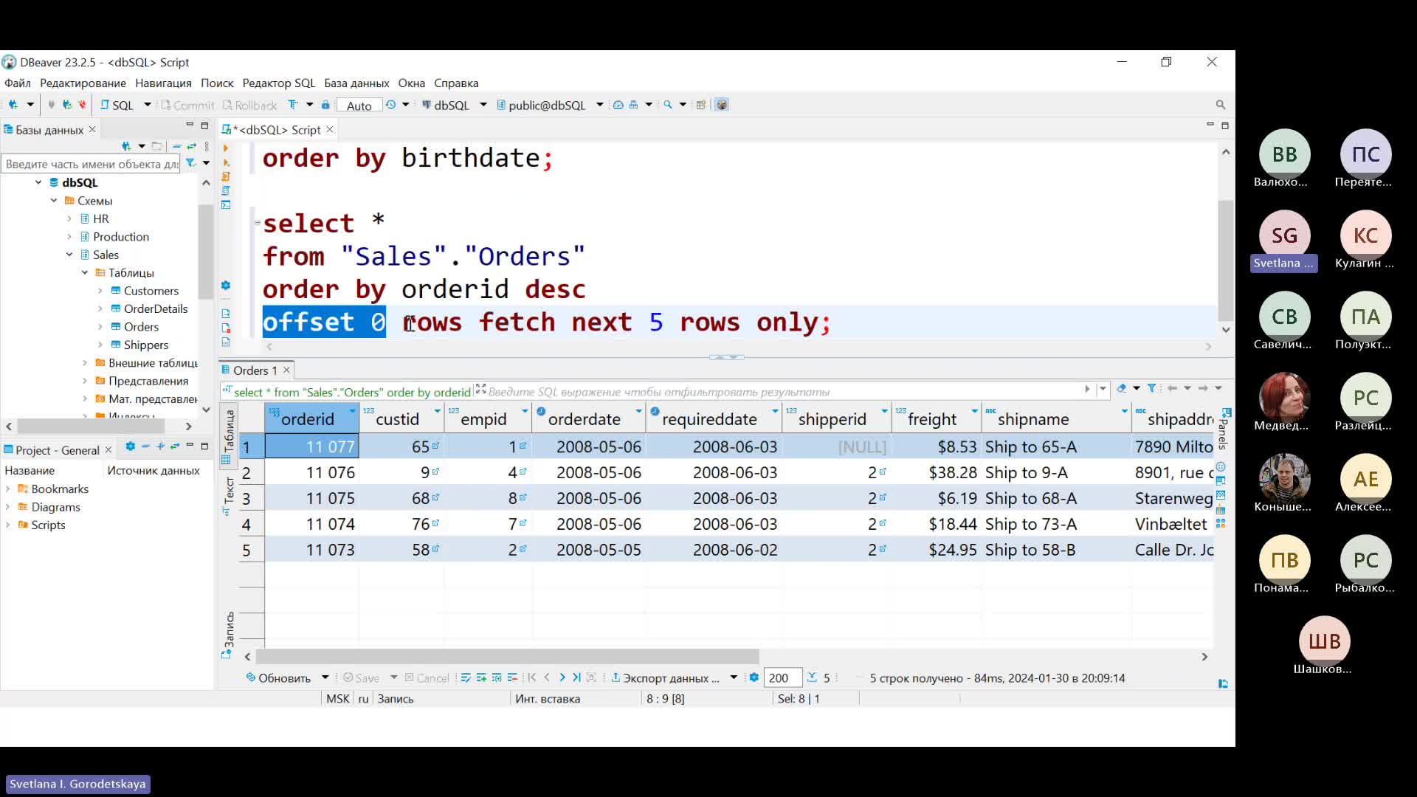Open the SQL editor button in toolbar
Image resolution: width=1417 pixels, height=797 pixels.
coord(117,105)
